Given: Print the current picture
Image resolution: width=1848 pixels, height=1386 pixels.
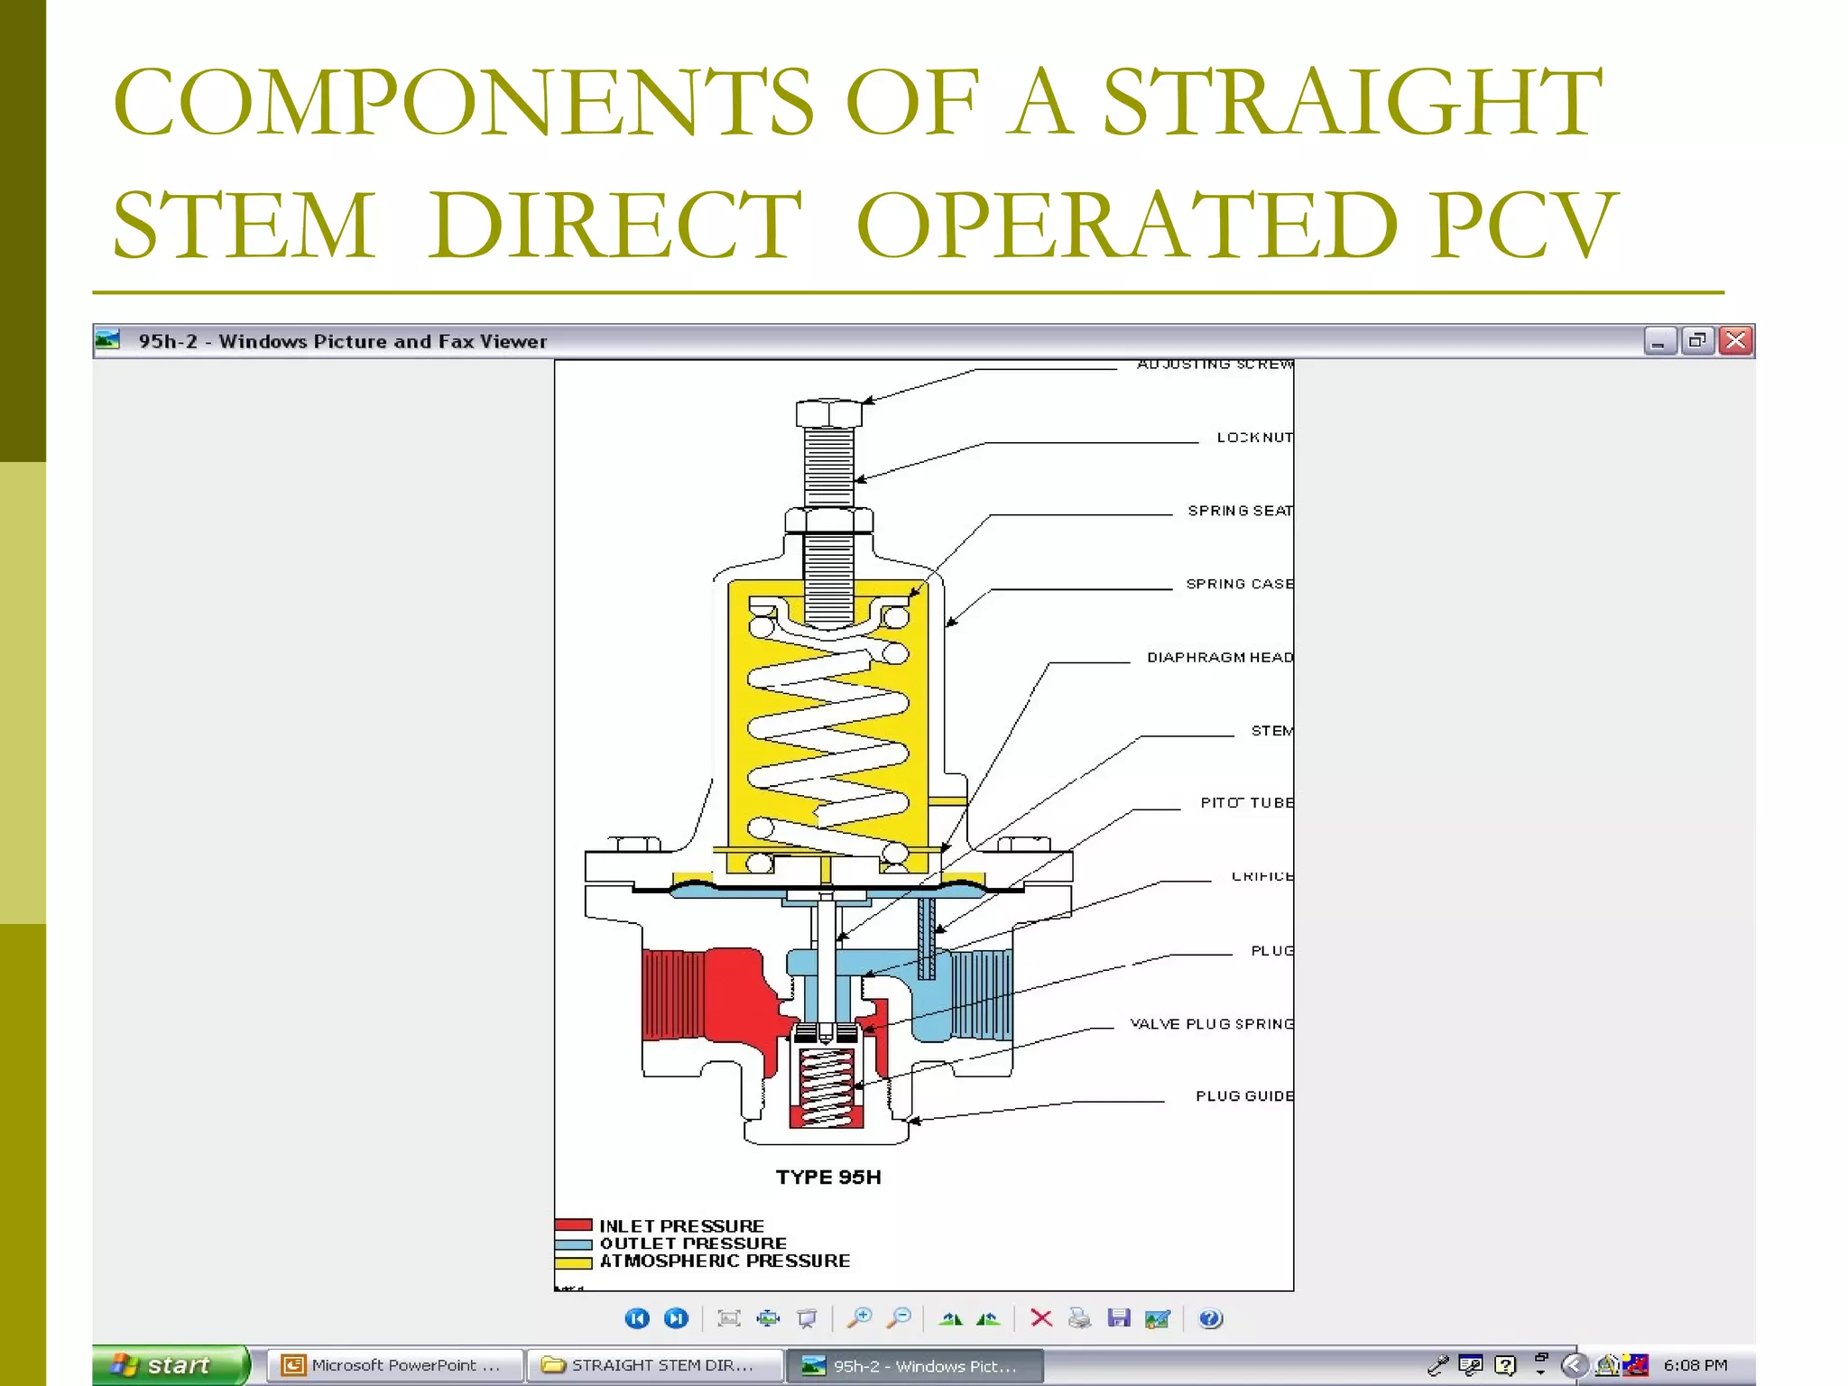Looking at the screenshot, I should pyautogui.click(x=1079, y=1318).
